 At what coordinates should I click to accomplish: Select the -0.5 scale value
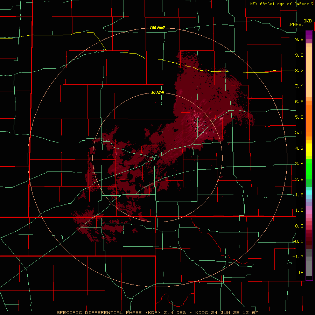[298, 241]
